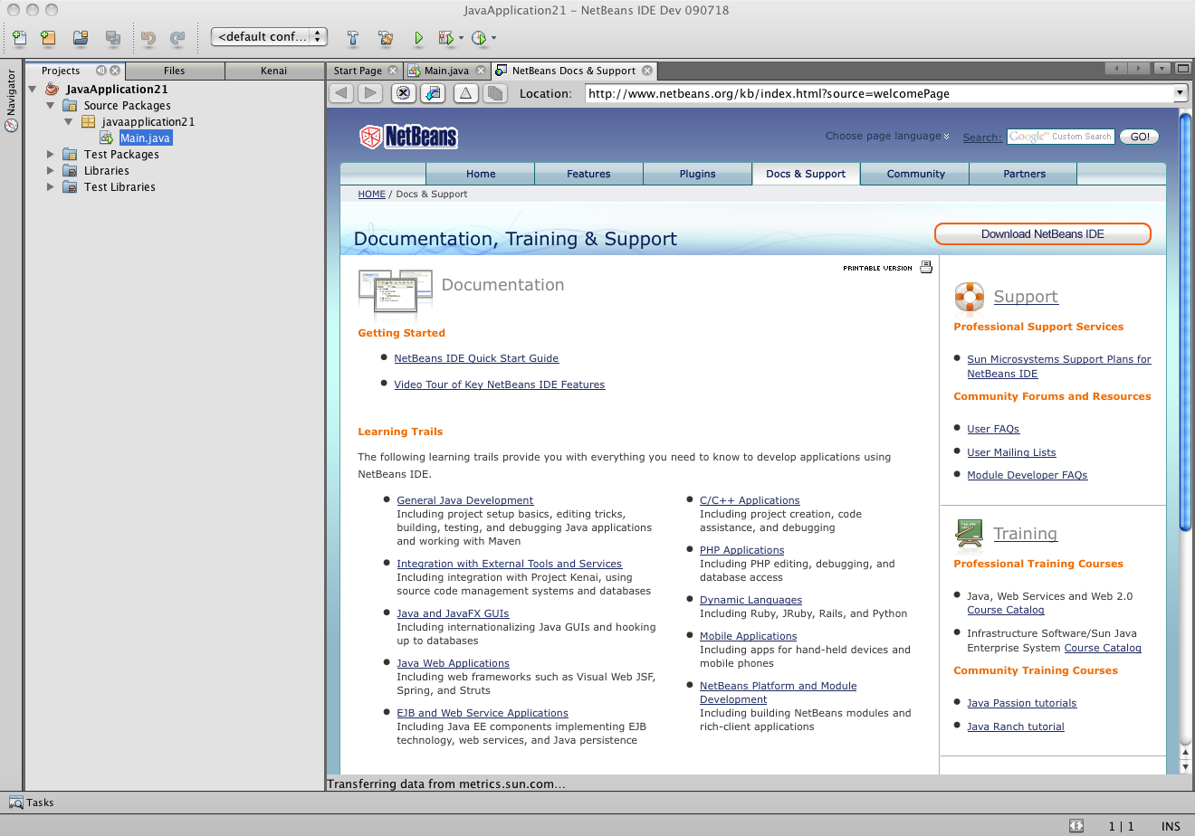
Task: Open the General Java Development link
Action: point(464,500)
